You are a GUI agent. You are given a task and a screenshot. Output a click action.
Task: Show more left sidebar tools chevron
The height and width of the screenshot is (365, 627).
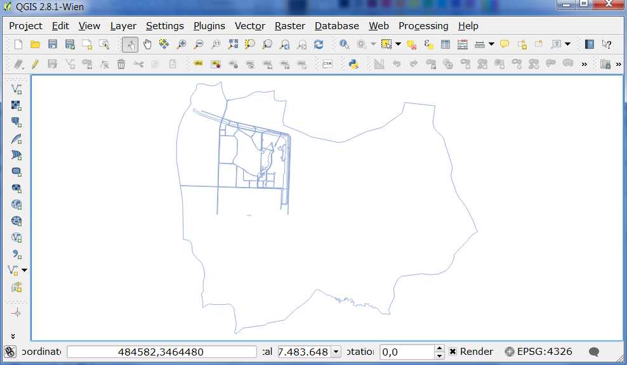coord(13,336)
